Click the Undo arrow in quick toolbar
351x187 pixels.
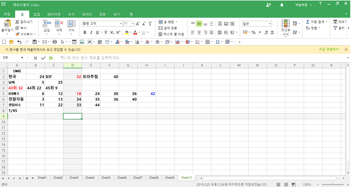pos(19,42)
